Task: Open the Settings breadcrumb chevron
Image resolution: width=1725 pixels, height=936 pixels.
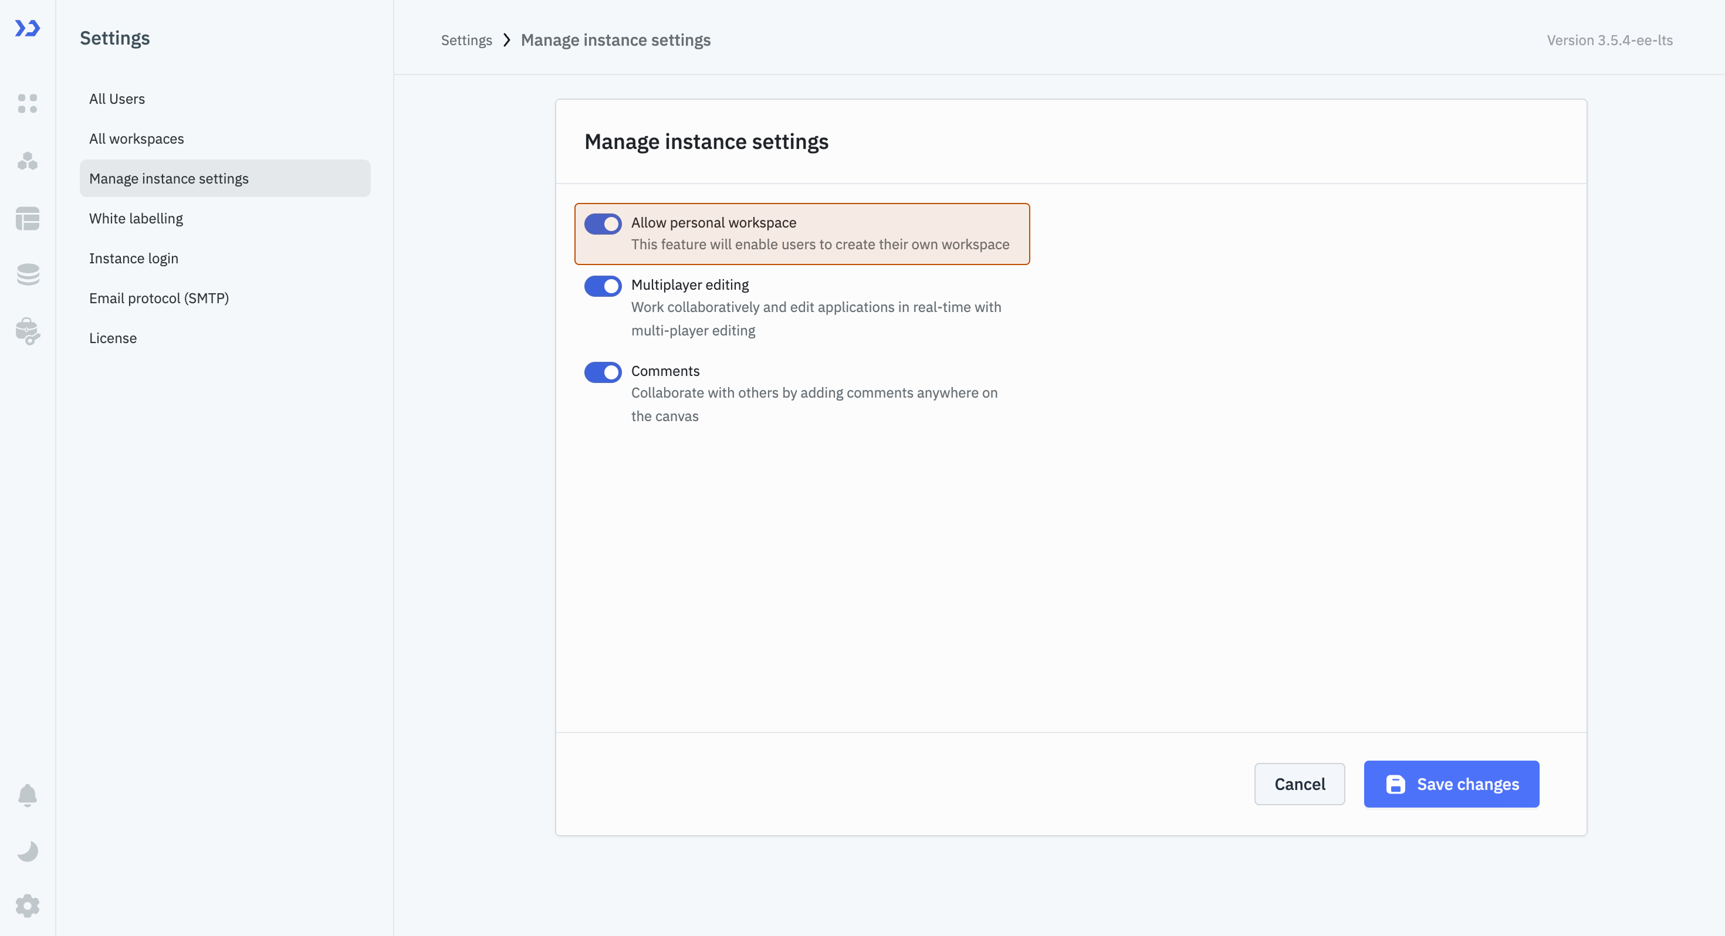Action: pyautogui.click(x=507, y=40)
